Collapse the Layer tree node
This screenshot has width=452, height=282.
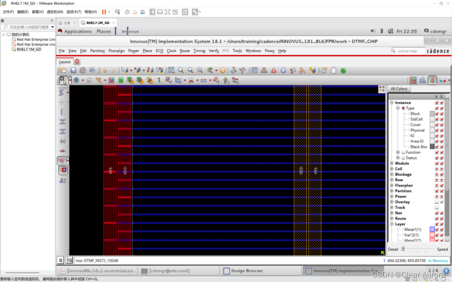392,224
